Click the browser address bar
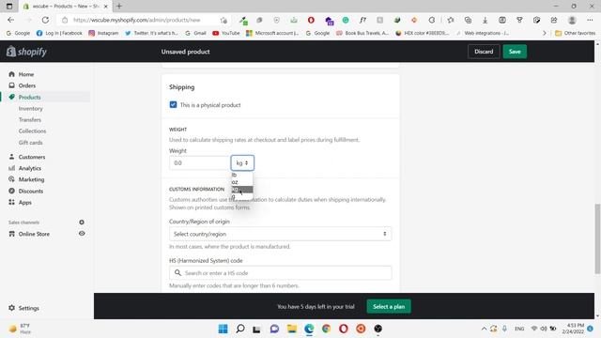This screenshot has height=338, width=601. pyautogui.click(x=138, y=20)
